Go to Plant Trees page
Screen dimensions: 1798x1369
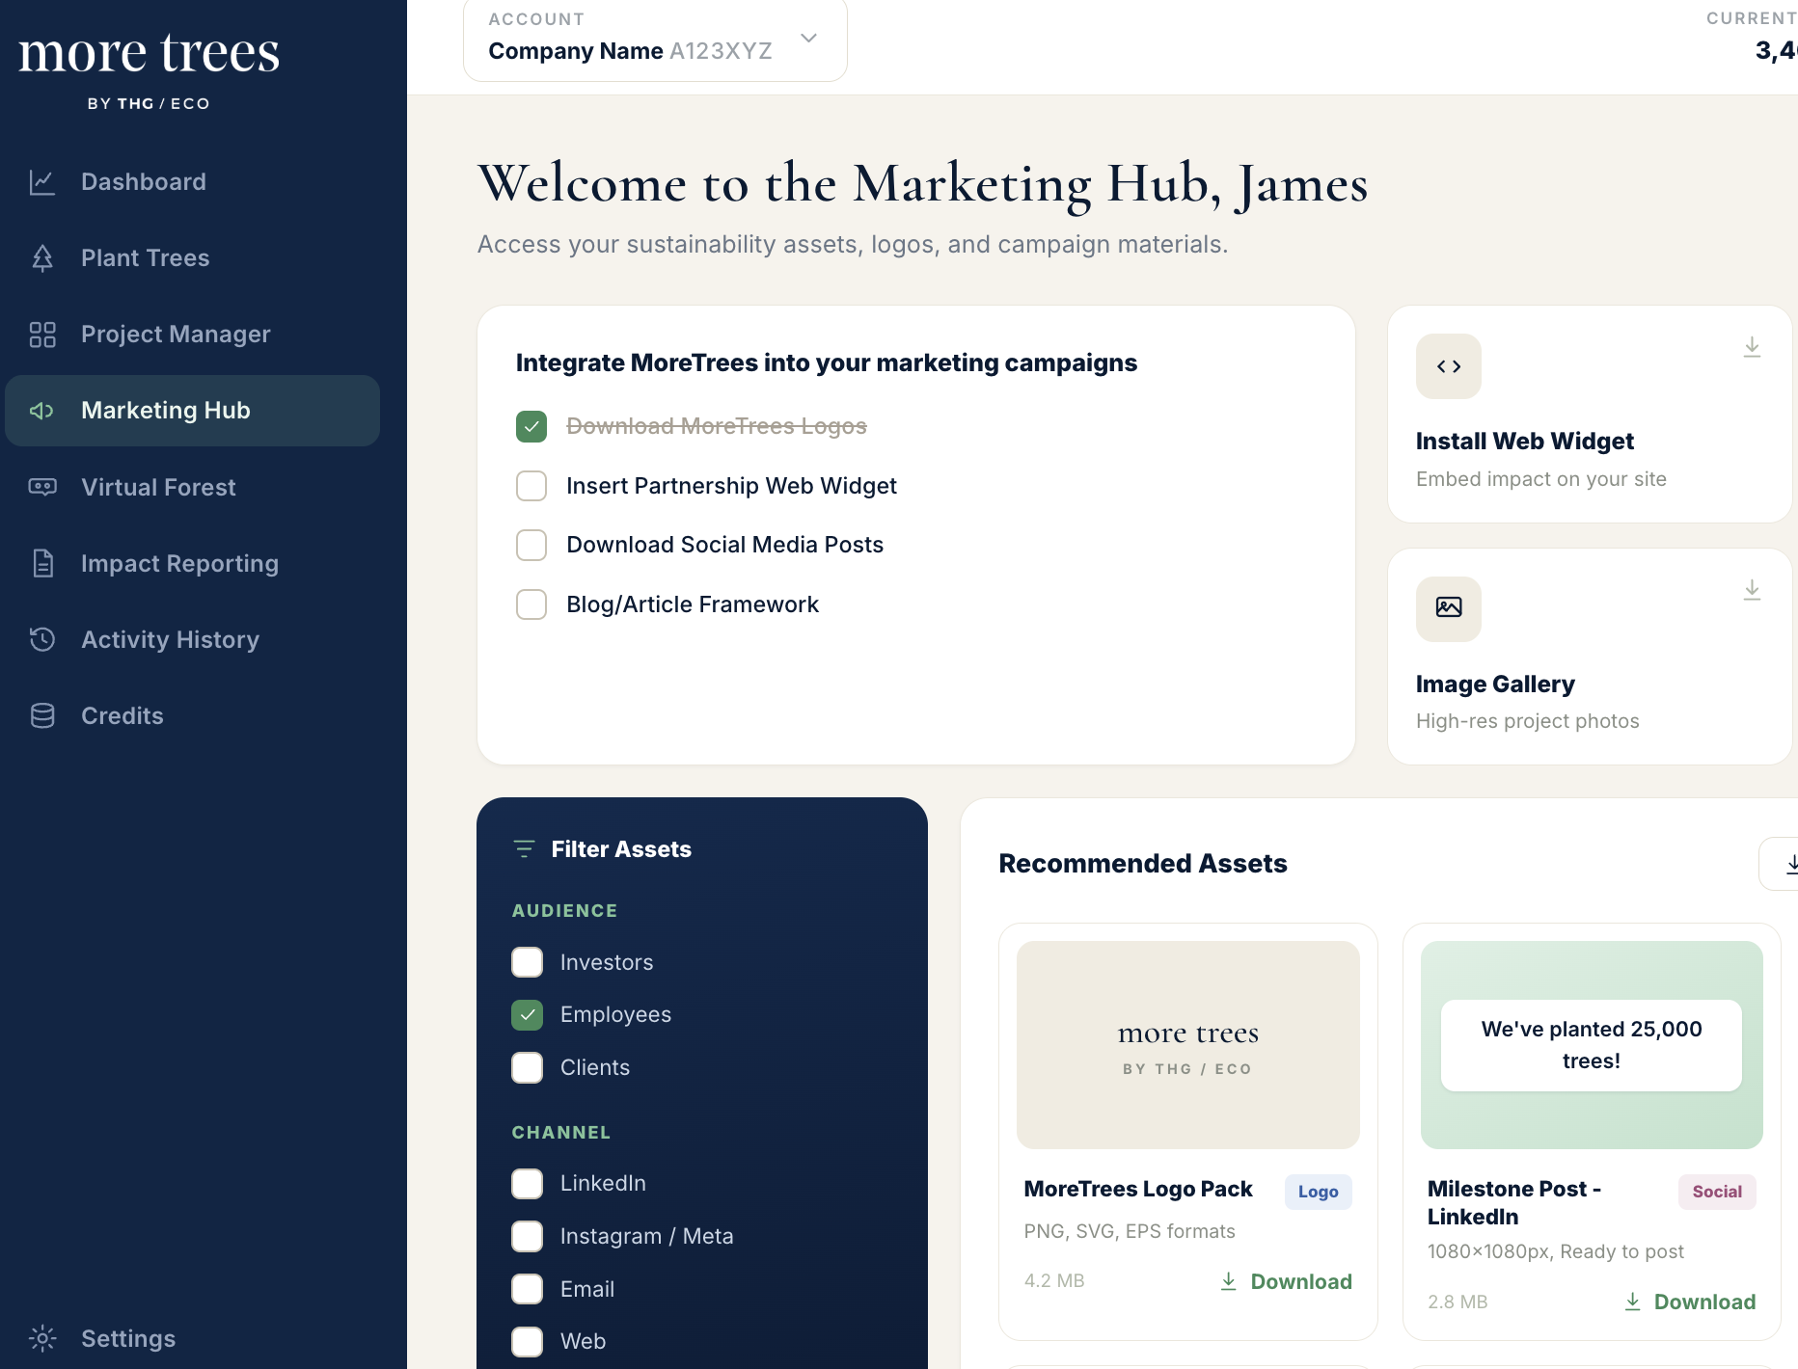[x=193, y=257]
